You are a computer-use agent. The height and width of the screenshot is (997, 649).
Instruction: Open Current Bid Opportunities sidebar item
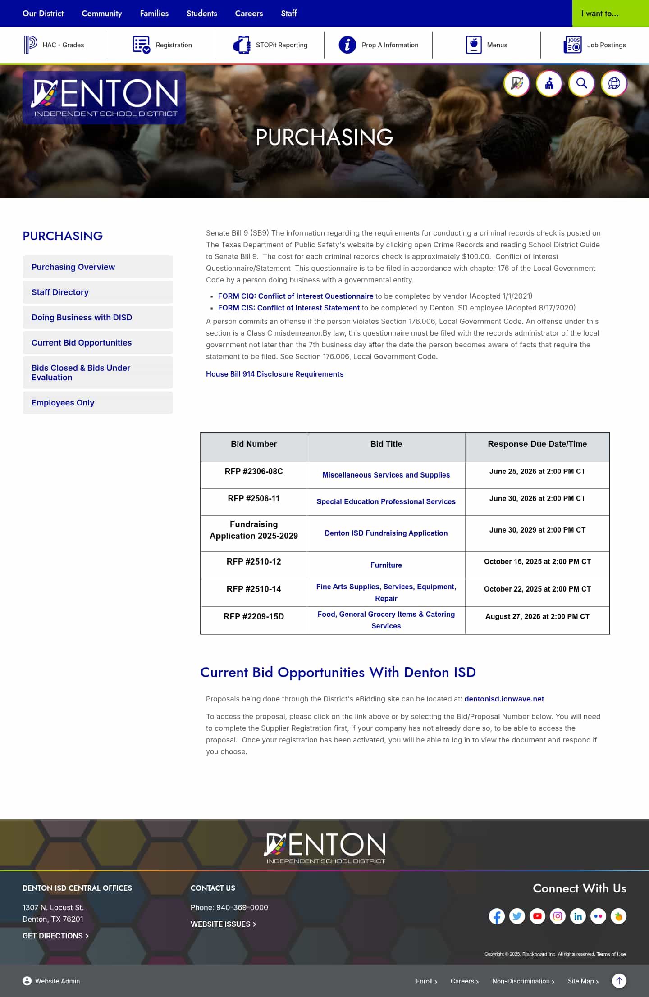click(98, 342)
